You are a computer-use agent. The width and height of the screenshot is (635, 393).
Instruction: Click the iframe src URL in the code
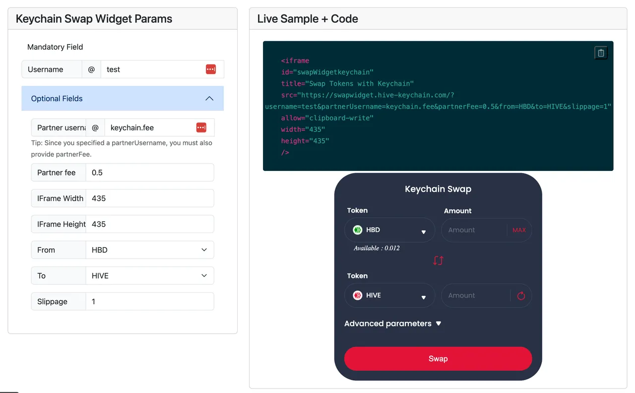coord(438,101)
